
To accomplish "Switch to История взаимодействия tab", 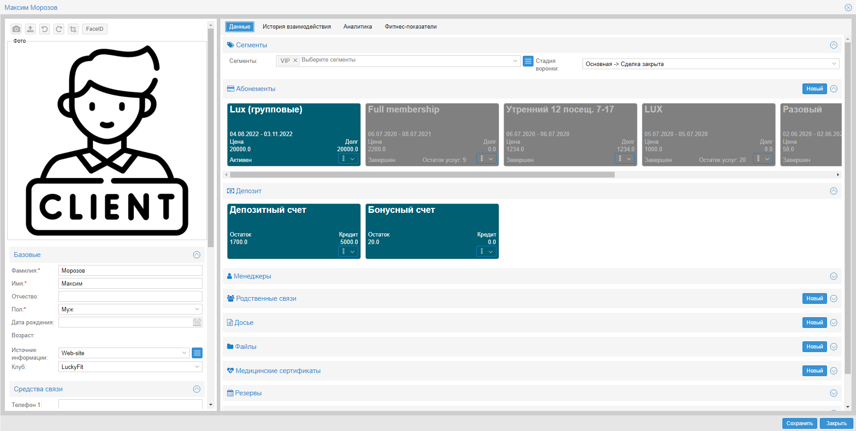I will point(297,27).
